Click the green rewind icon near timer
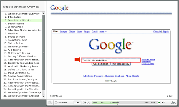 (x=159, y=103)
